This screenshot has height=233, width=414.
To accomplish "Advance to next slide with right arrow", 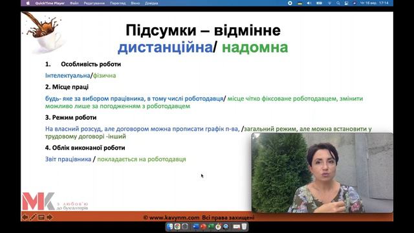I will point(49,217).
